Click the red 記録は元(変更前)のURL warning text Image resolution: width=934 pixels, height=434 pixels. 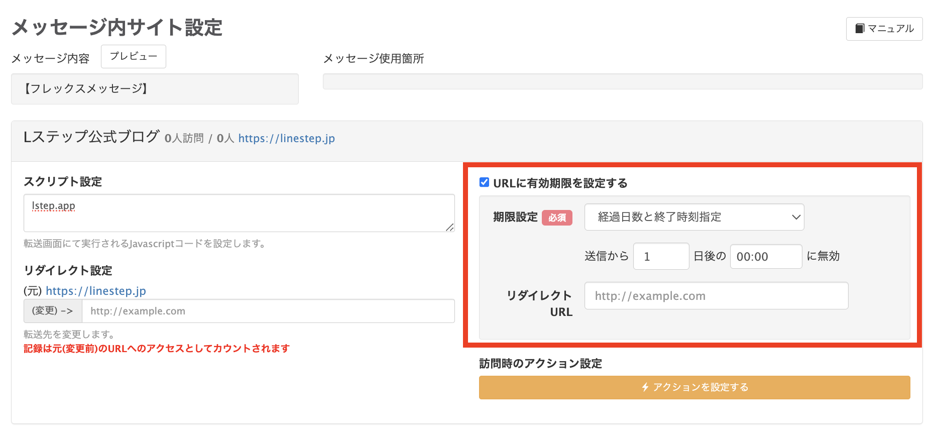[157, 349]
